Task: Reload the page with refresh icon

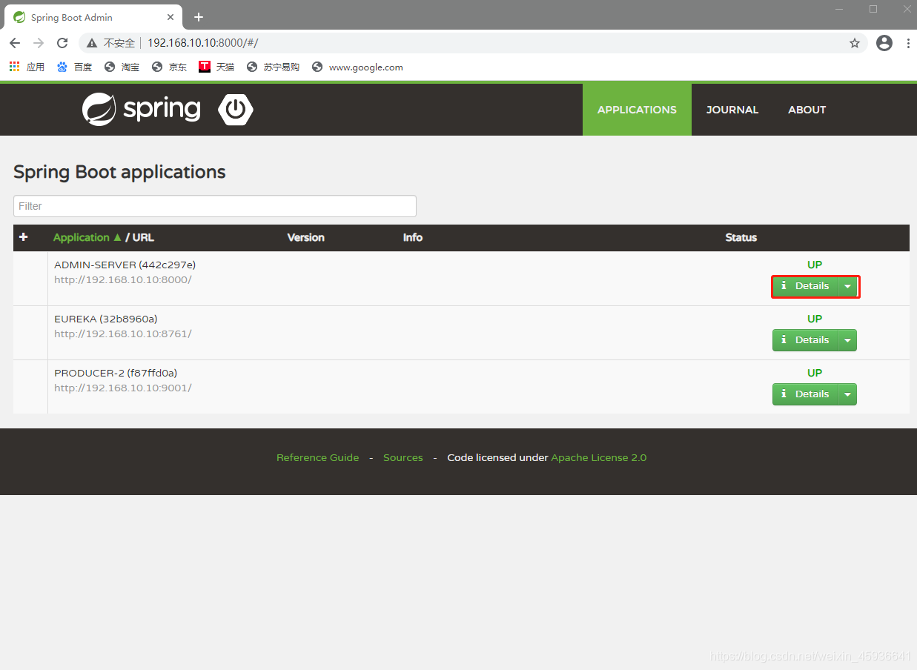Action: point(62,43)
